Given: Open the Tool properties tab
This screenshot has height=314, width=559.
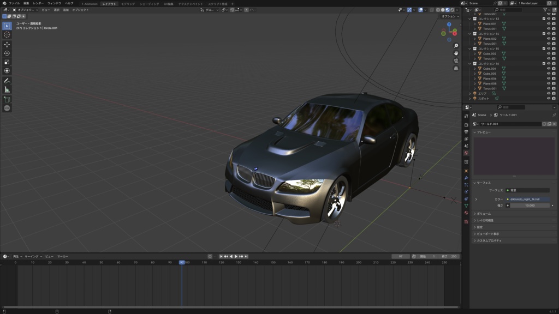Looking at the screenshot, I should point(466,116).
